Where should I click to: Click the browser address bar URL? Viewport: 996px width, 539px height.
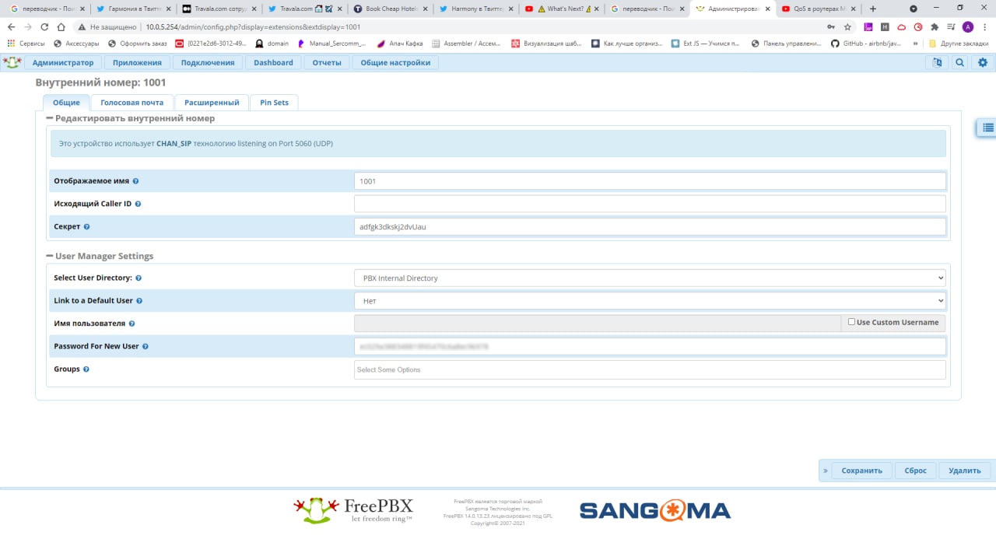[253, 26]
